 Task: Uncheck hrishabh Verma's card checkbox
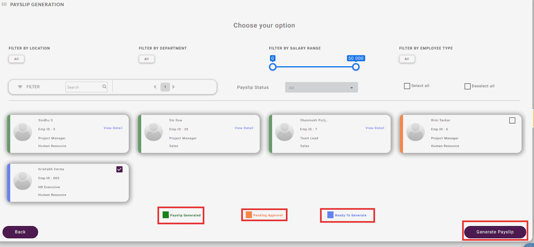(119, 169)
